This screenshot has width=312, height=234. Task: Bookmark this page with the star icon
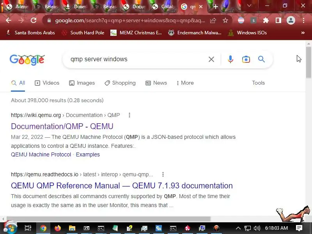point(225,20)
